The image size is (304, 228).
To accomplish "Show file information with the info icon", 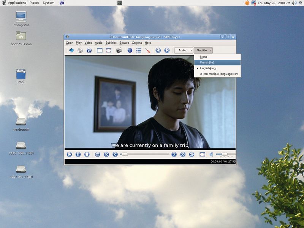I will pyautogui.click(x=130, y=51).
